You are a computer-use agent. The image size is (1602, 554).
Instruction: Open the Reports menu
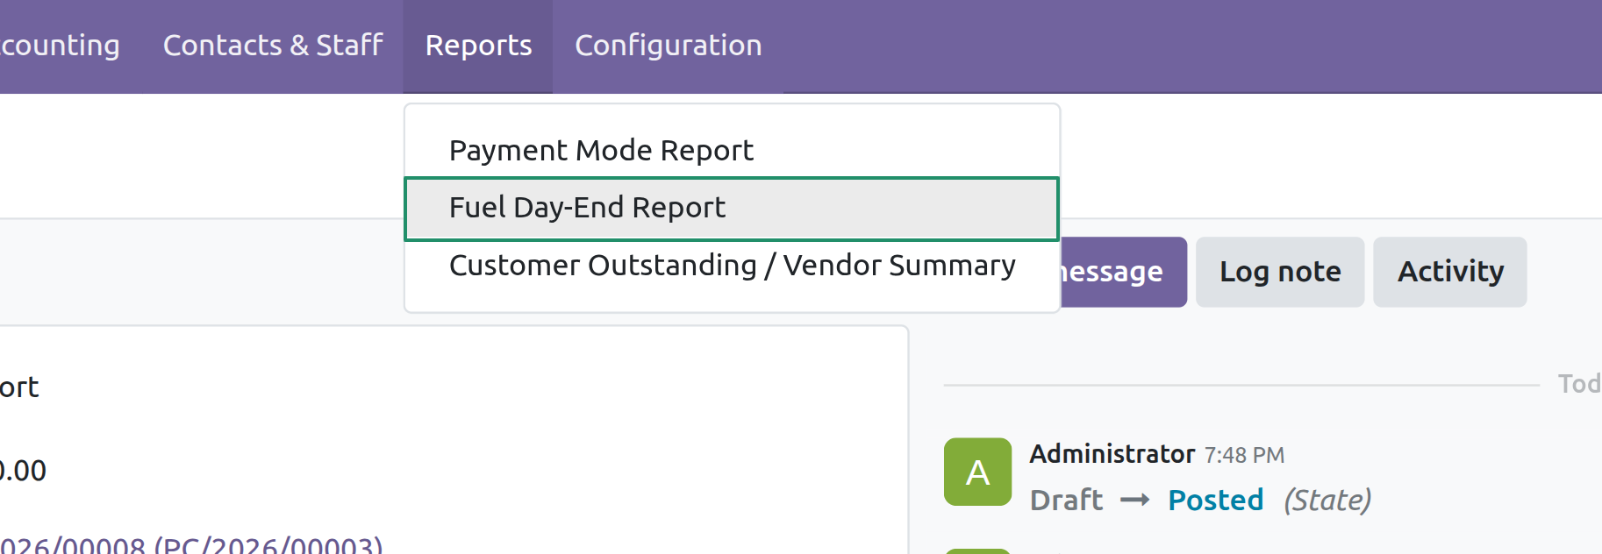[478, 46]
